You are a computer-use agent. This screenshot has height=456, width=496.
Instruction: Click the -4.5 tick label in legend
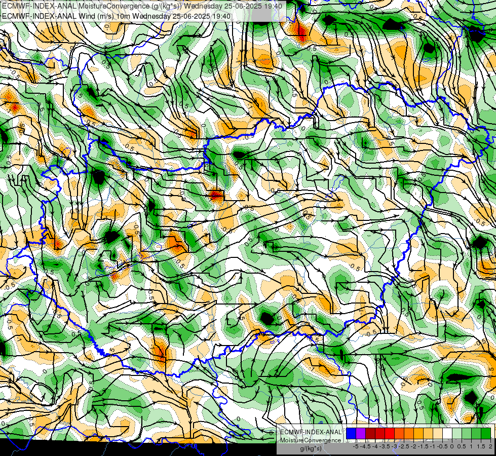[366, 446]
